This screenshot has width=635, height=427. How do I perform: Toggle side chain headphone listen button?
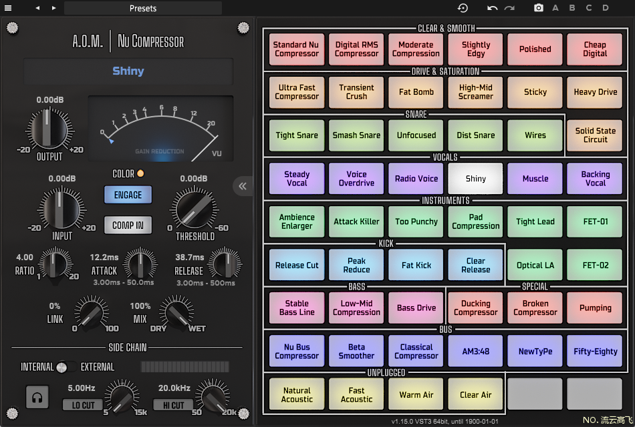click(x=37, y=397)
